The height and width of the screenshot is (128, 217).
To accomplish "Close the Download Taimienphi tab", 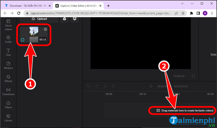I will [x=50, y=6].
